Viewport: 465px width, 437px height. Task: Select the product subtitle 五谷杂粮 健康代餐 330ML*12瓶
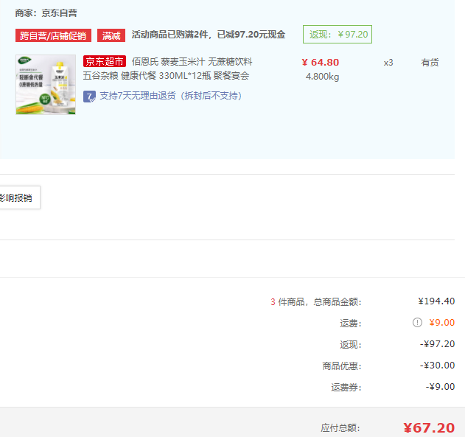tap(147, 76)
